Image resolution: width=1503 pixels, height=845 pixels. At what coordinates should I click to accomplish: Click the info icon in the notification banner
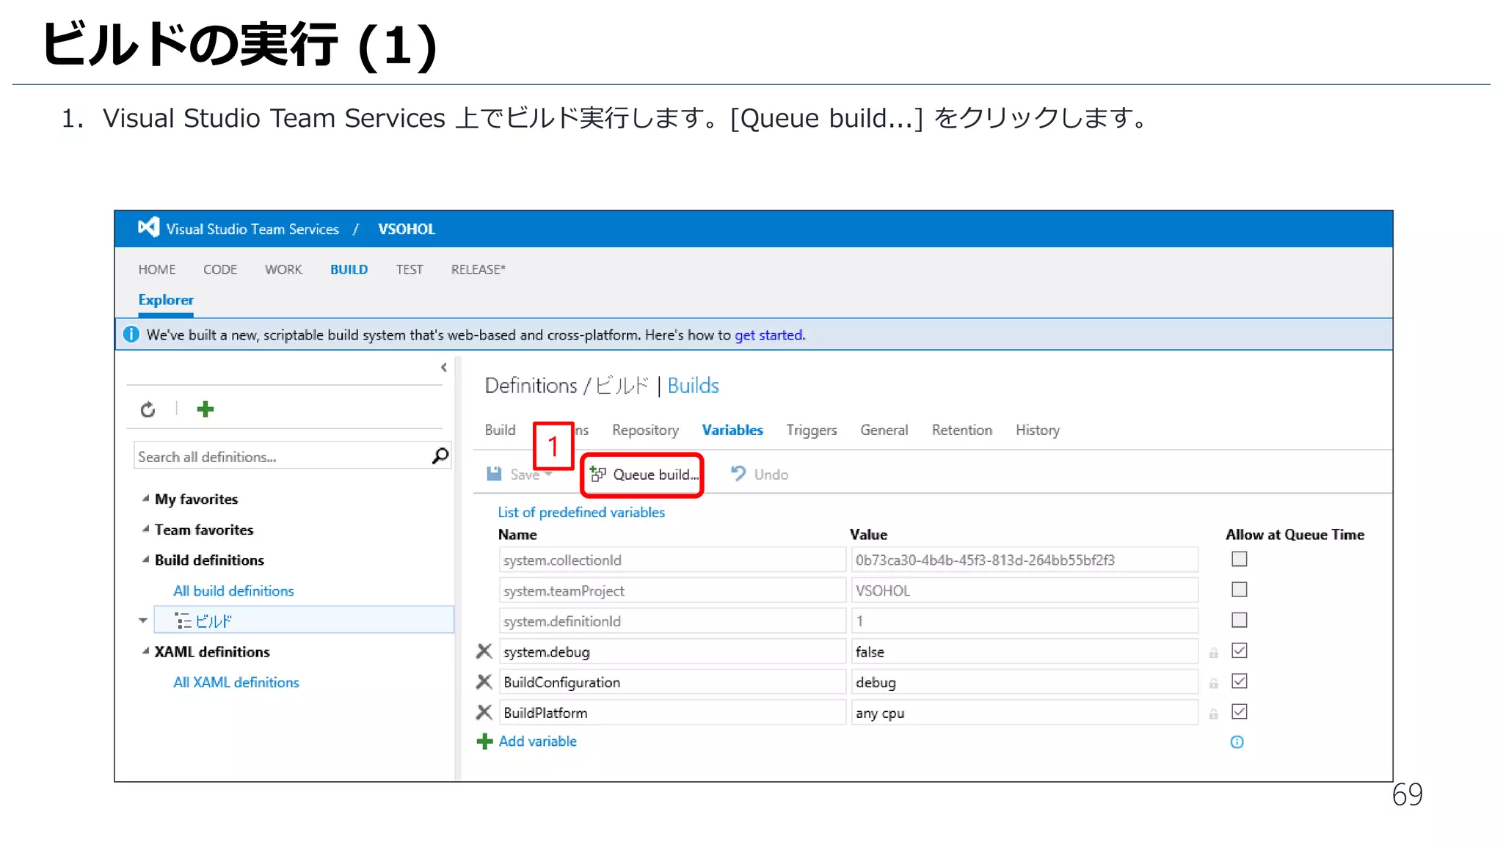[x=131, y=334]
